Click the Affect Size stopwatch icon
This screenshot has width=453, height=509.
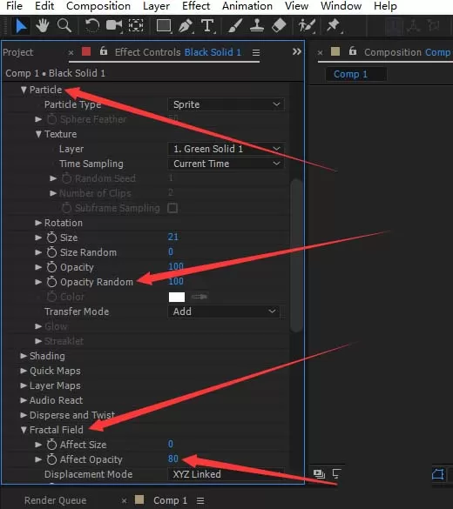[51, 445]
